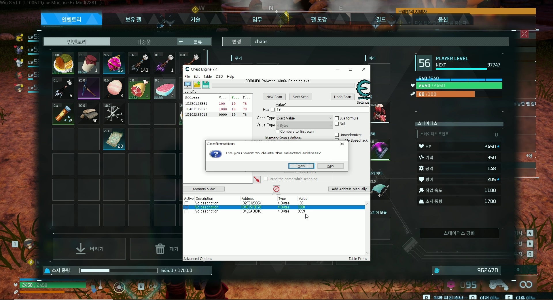Select the arrow item with count 5
The image size is (553, 300).
click(x=63, y=88)
